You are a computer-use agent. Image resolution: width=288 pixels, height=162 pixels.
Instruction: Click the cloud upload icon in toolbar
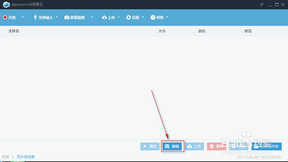point(104,17)
